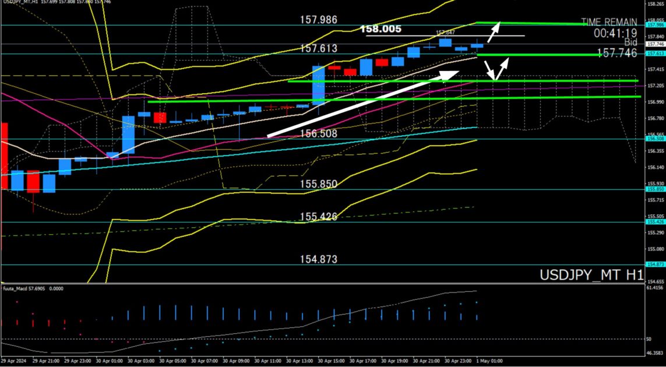Click the 155.850 level label
Screen dimensions: 666x367
pyautogui.click(x=319, y=183)
